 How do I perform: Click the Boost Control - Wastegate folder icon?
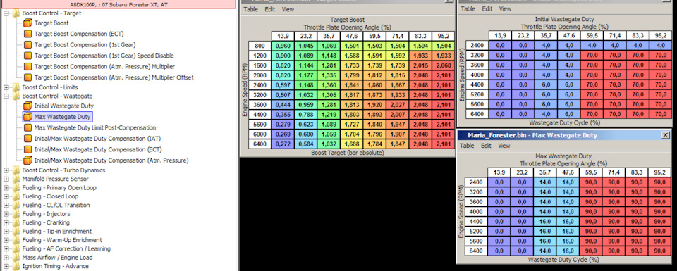point(16,96)
